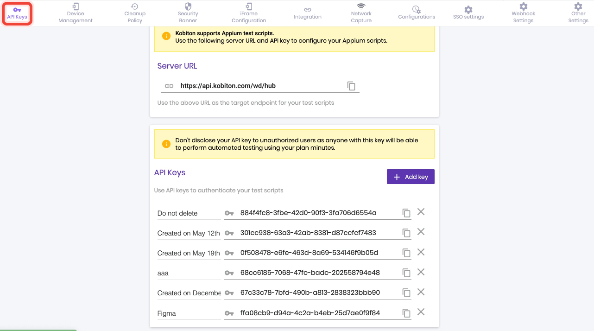594x331 pixels.
Task: Click key icon in Figma row
Action: 229,313
